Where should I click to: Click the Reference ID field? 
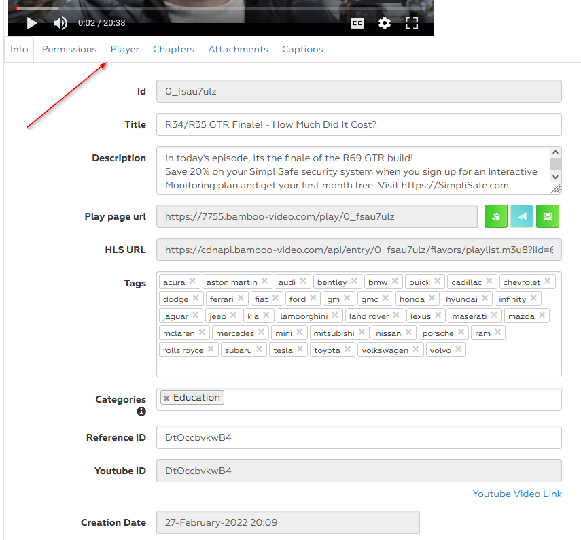point(359,437)
